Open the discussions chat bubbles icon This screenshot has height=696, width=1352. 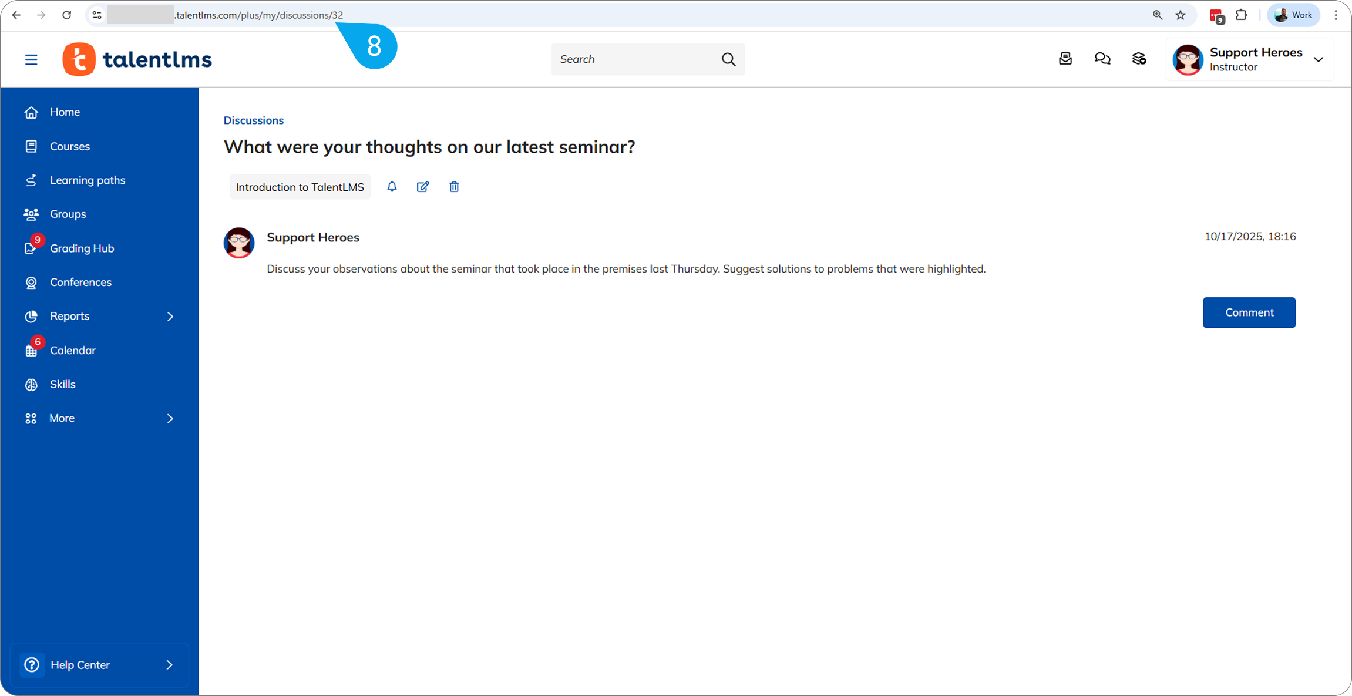coord(1102,59)
